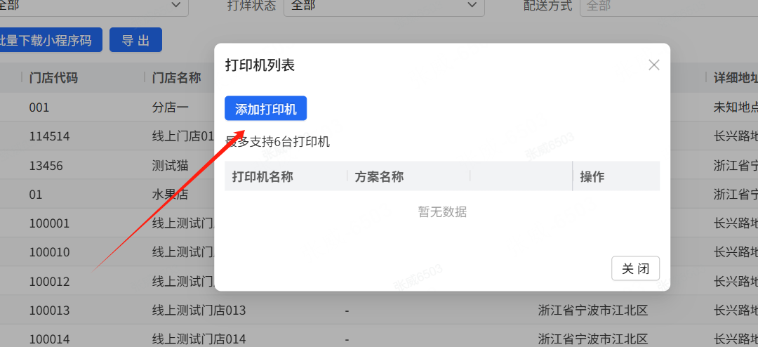Select the 操作 column header in dialog
This screenshot has width=758, height=347.
[x=592, y=176]
